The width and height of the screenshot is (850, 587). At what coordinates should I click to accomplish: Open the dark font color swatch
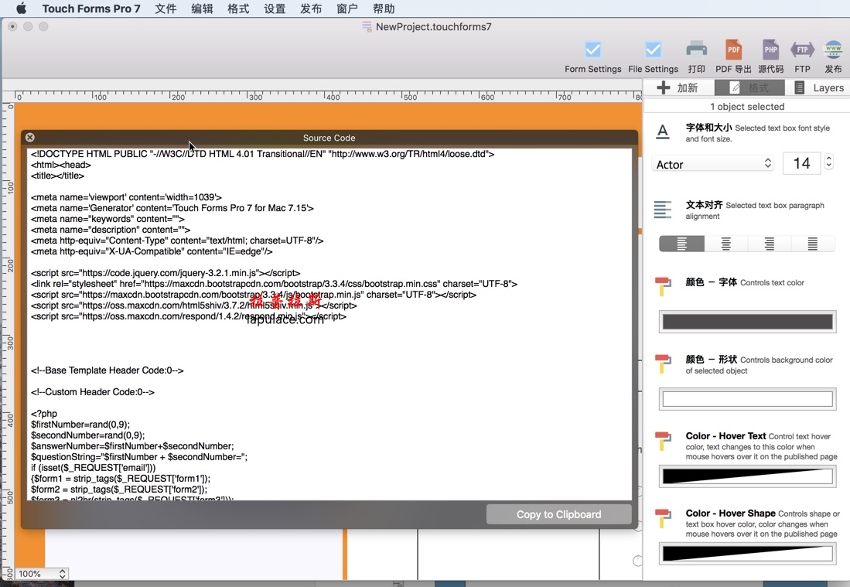coord(748,322)
